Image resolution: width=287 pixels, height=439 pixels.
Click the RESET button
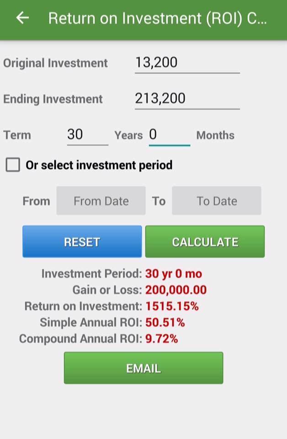point(82,242)
